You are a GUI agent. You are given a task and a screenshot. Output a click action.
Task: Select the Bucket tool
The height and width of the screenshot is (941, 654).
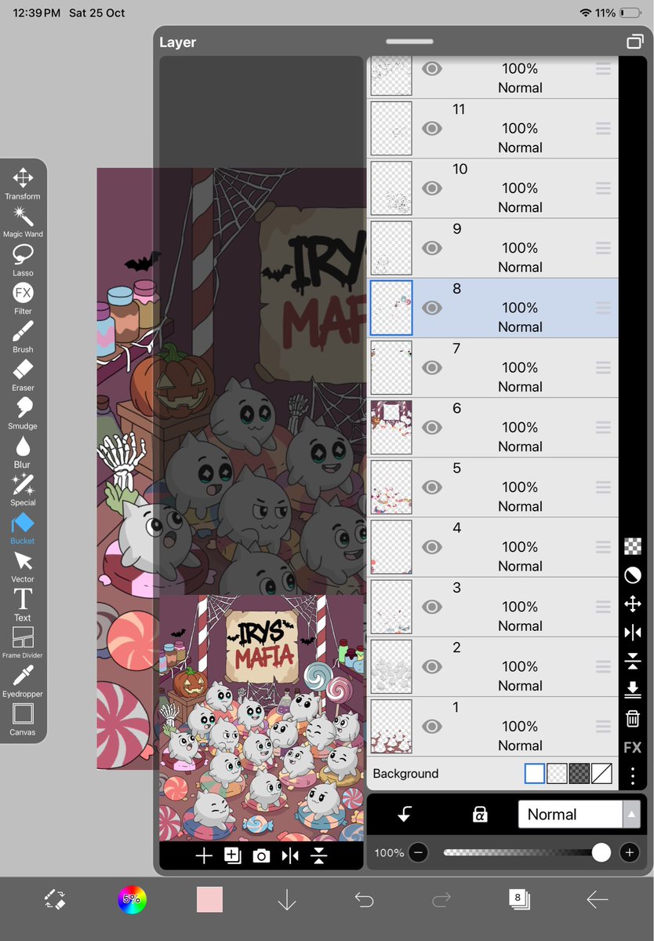23,529
